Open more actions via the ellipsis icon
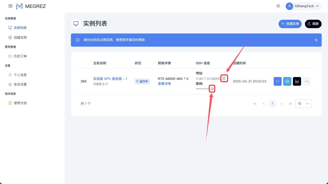 click(307, 81)
